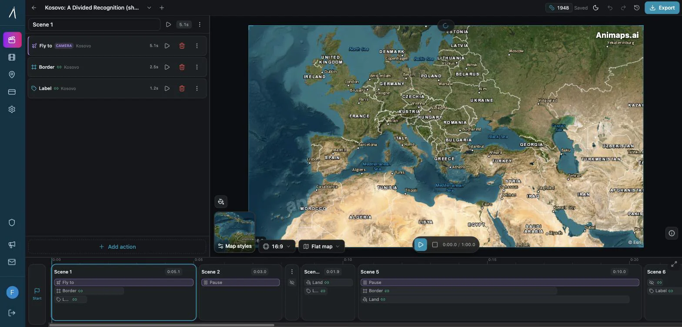Click the paint bucket icon above Map styles
Image resolution: width=682 pixels, height=327 pixels.
221,201
